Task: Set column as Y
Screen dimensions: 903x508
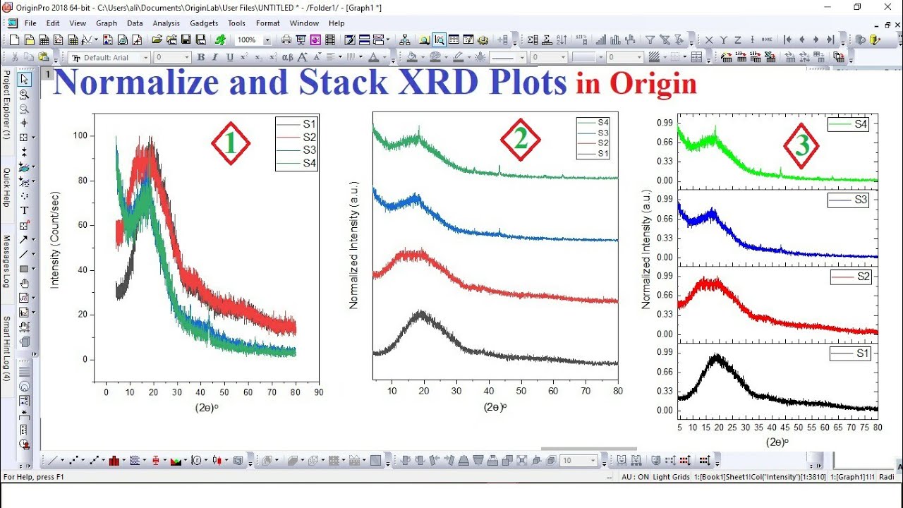Action: point(724,40)
